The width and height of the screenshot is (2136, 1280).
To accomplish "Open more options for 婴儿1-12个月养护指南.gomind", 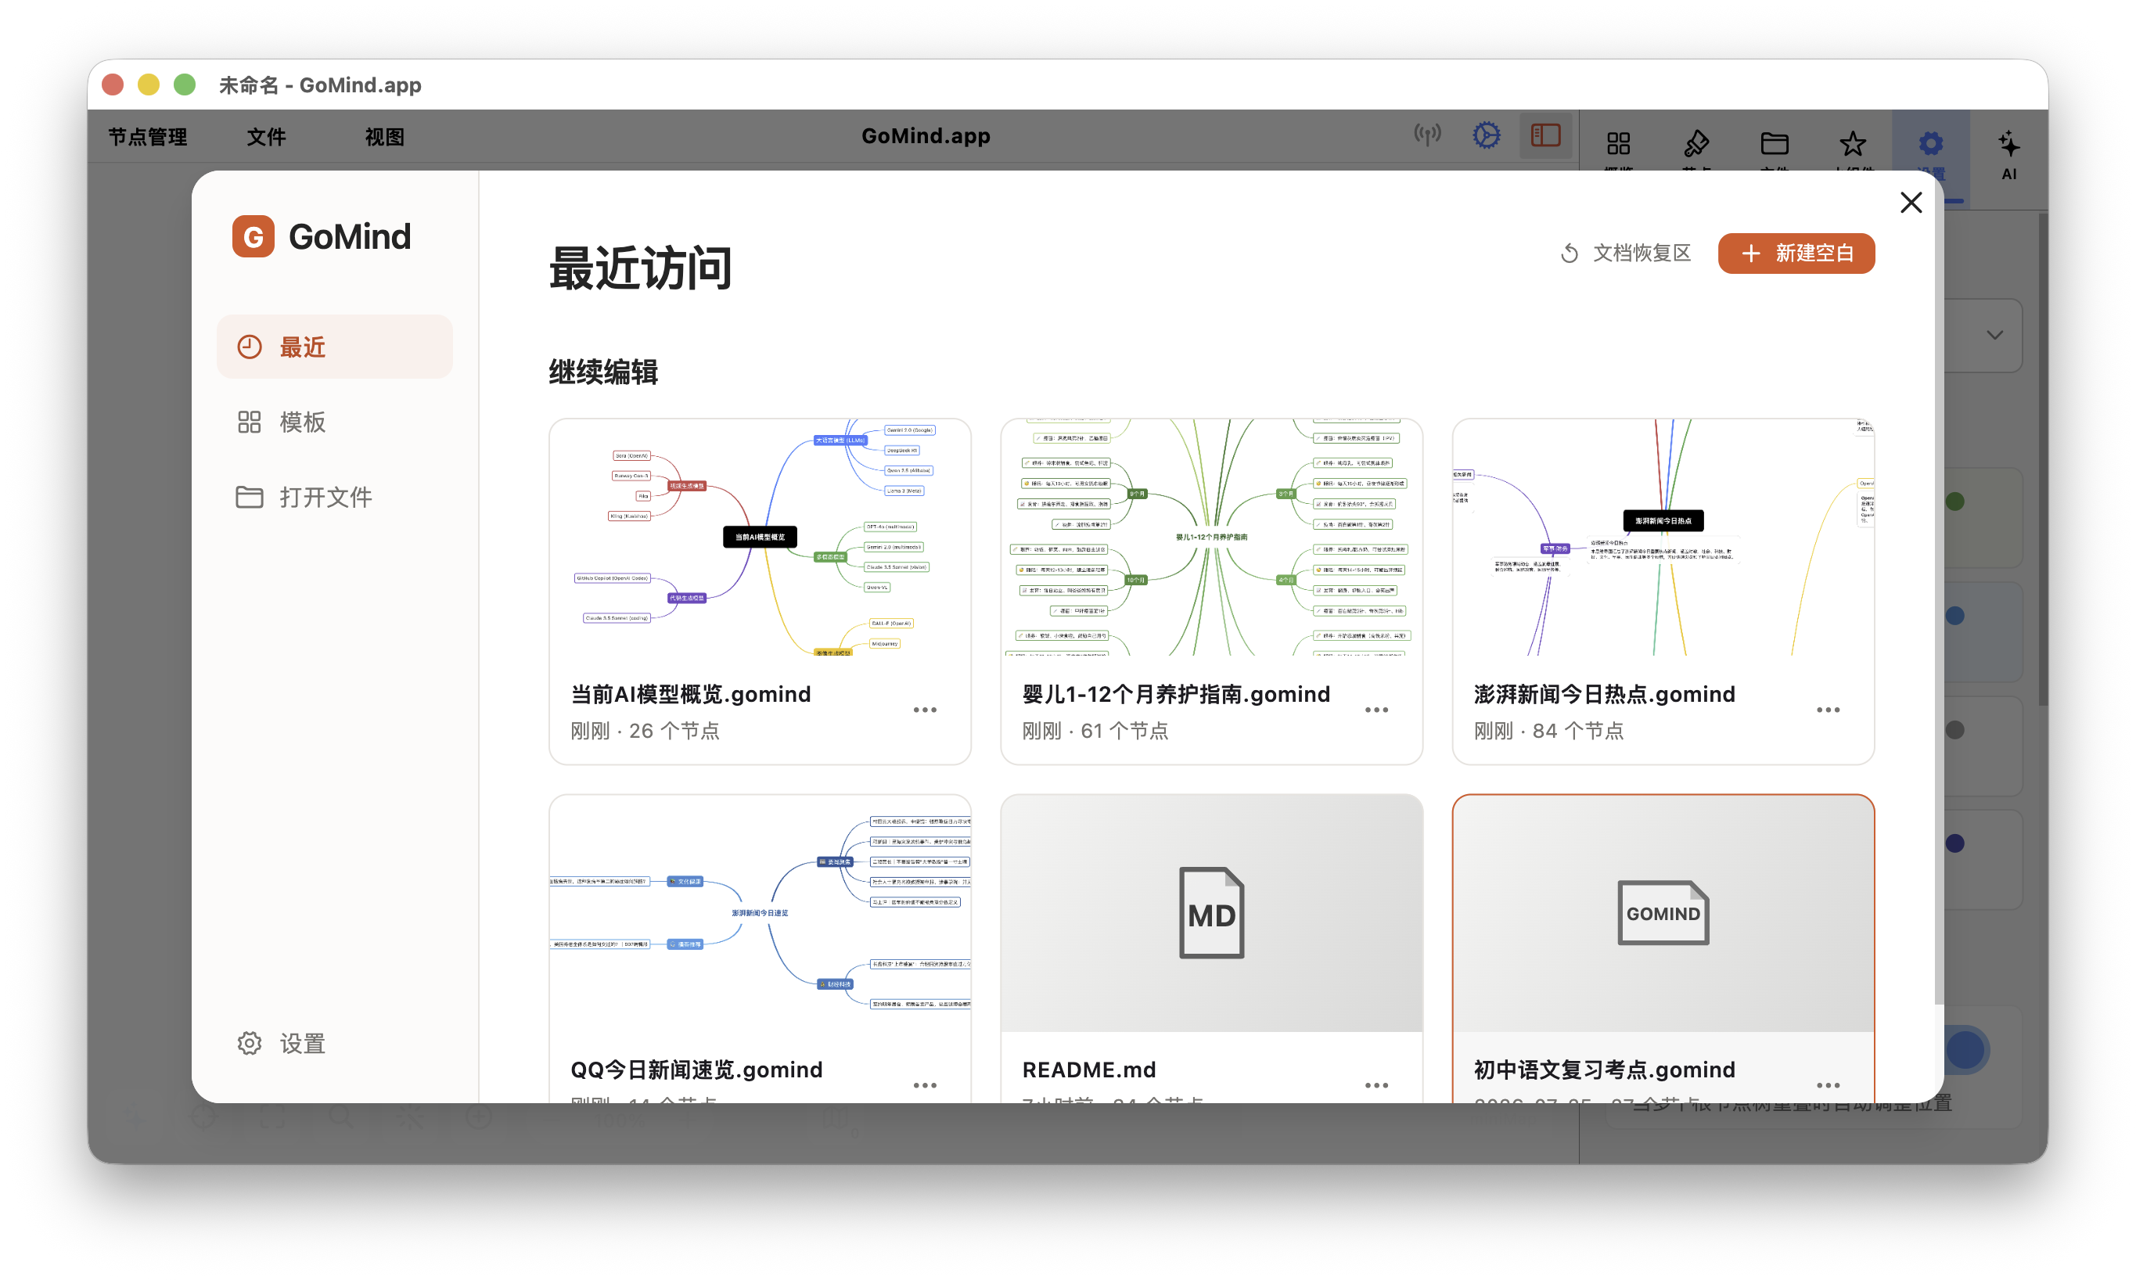I will [1376, 710].
